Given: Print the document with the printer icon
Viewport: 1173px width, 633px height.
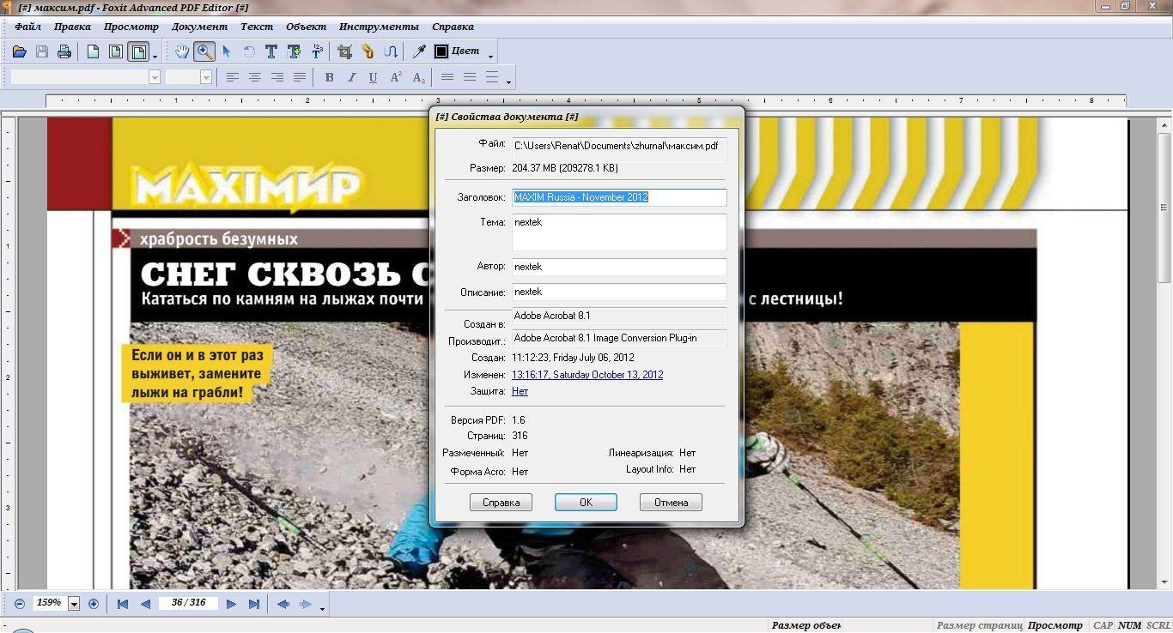Looking at the screenshot, I should click(64, 52).
